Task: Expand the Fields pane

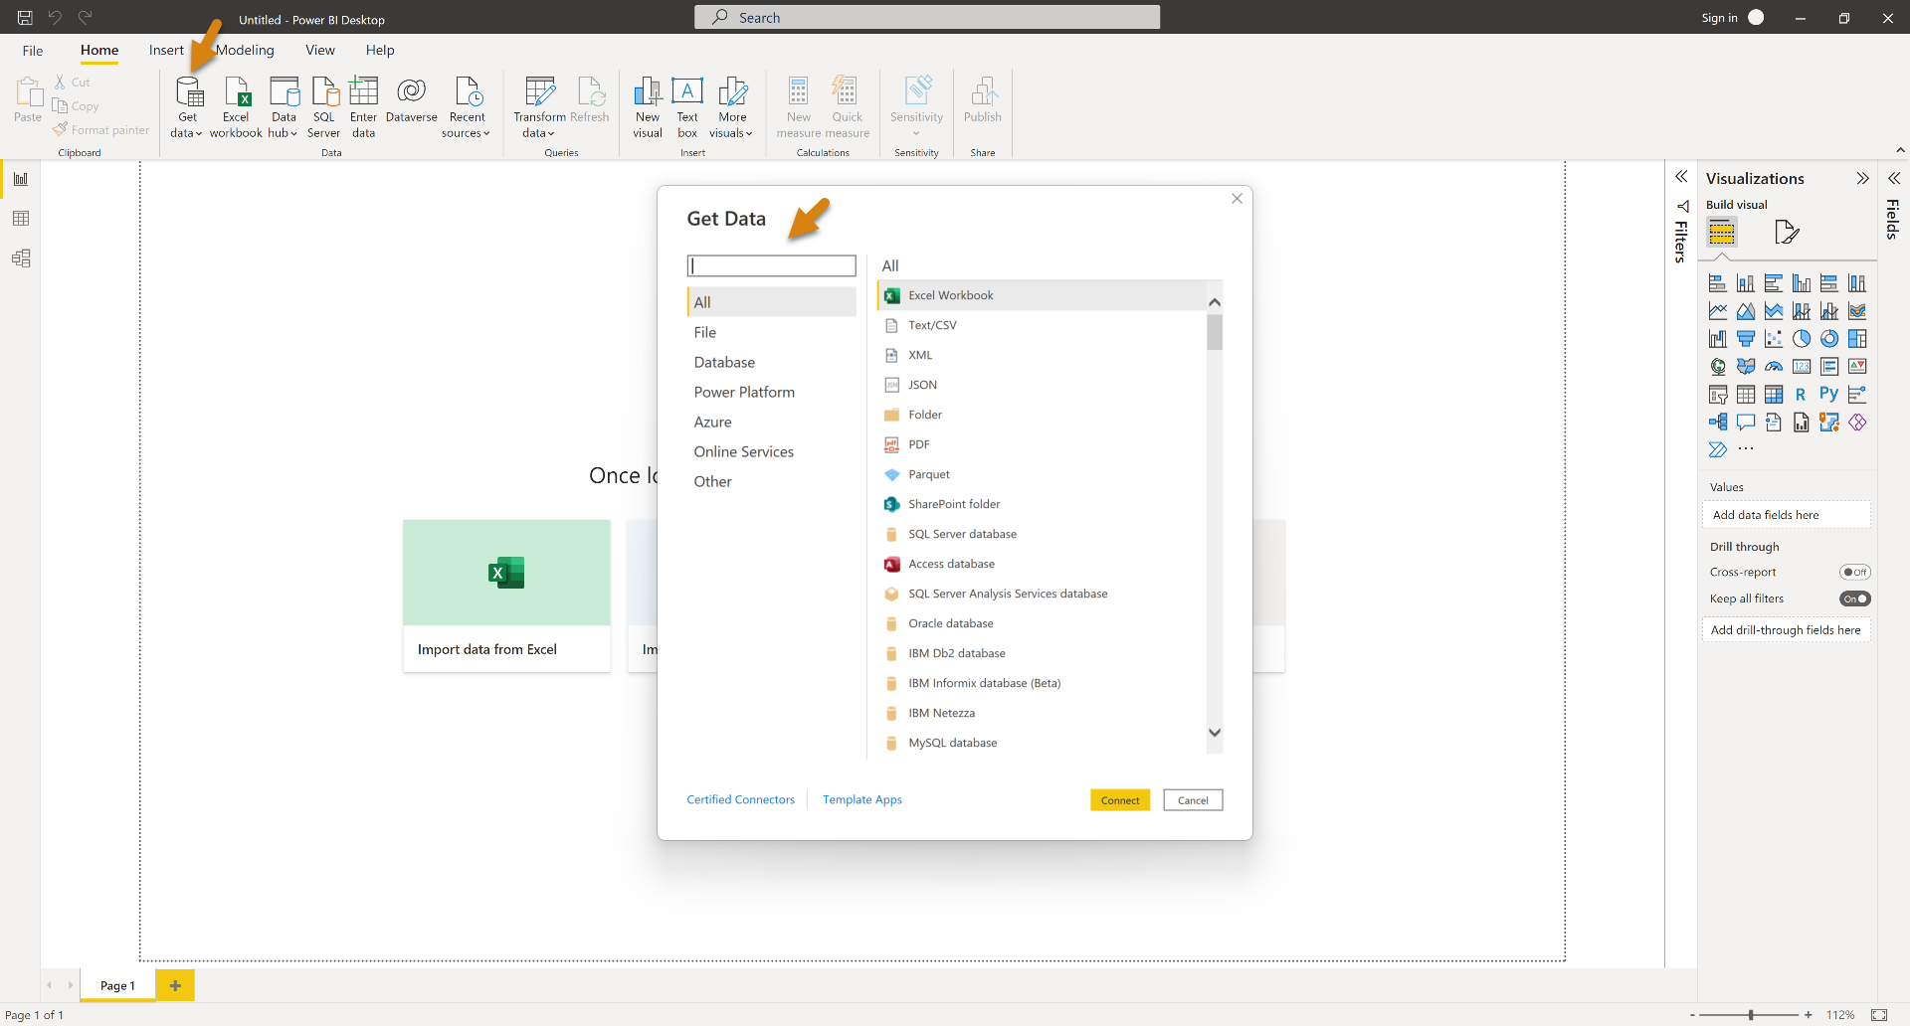Action: coord(1894,179)
